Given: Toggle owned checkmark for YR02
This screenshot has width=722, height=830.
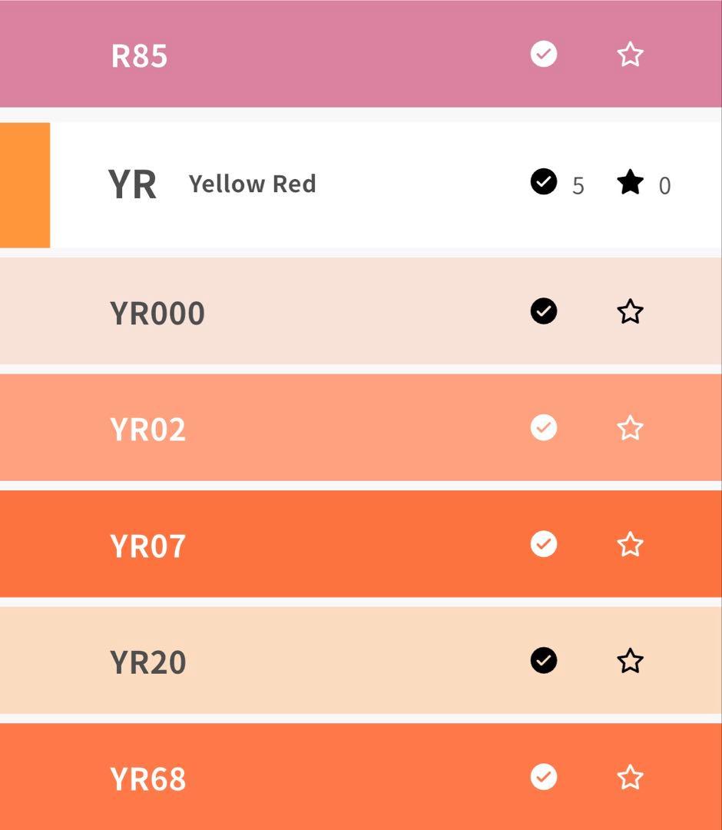Looking at the screenshot, I should pyautogui.click(x=544, y=427).
